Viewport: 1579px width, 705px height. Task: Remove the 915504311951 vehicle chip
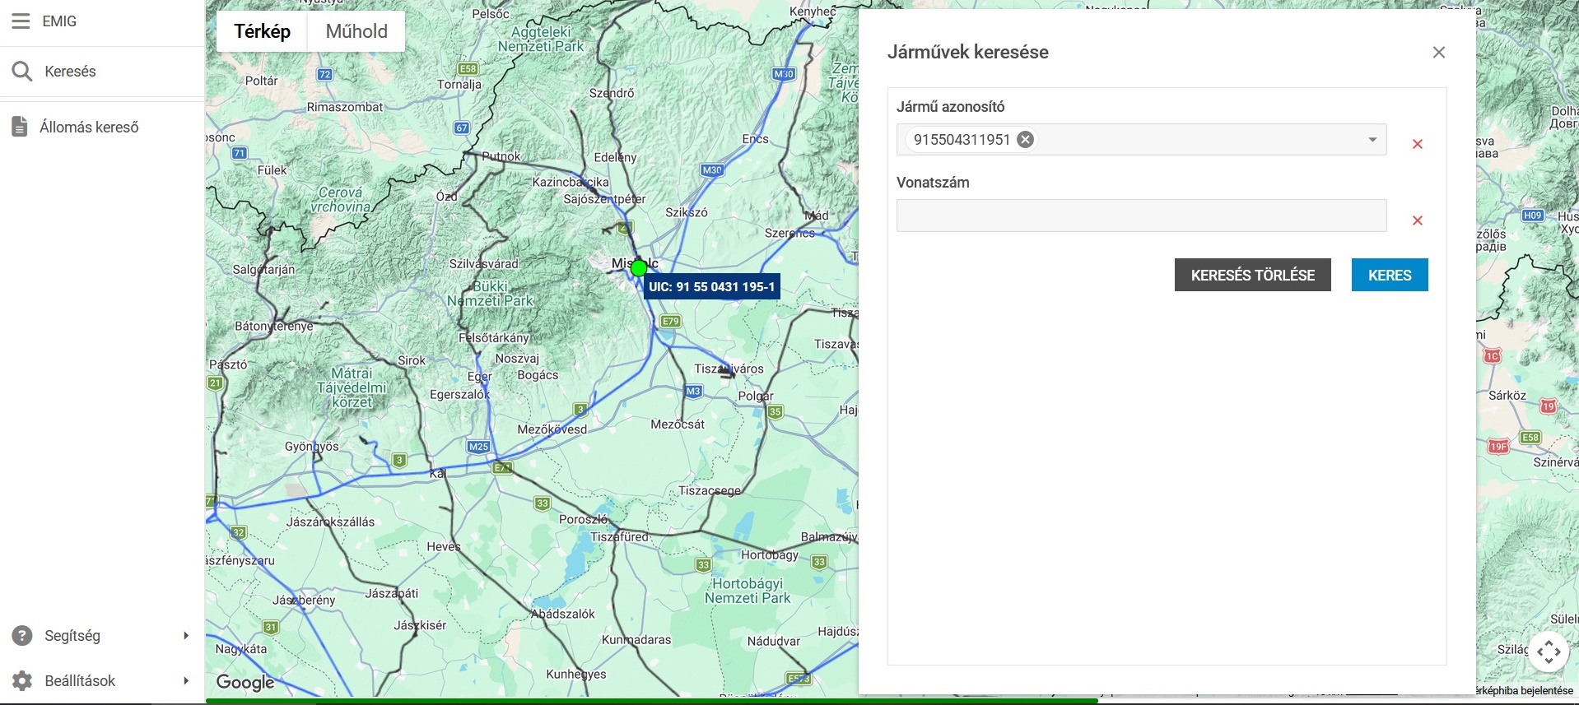(x=1025, y=140)
